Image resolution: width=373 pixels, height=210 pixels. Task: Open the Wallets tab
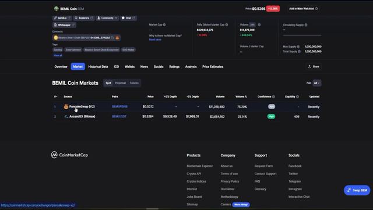pos(129,66)
